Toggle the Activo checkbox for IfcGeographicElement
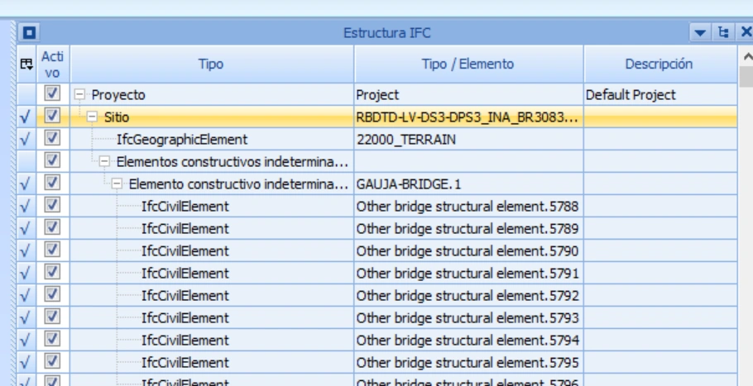Screen dimensions: 753x386 click(x=52, y=140)
